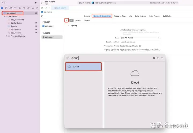Select the pet-record editor tab

coord(60,8)
